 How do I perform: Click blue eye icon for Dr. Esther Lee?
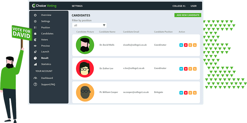coord(181,69)
